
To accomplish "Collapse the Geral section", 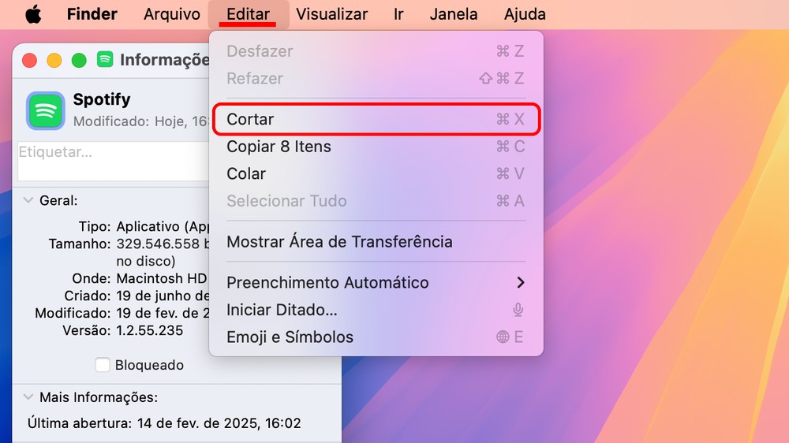I will point(28,201).
